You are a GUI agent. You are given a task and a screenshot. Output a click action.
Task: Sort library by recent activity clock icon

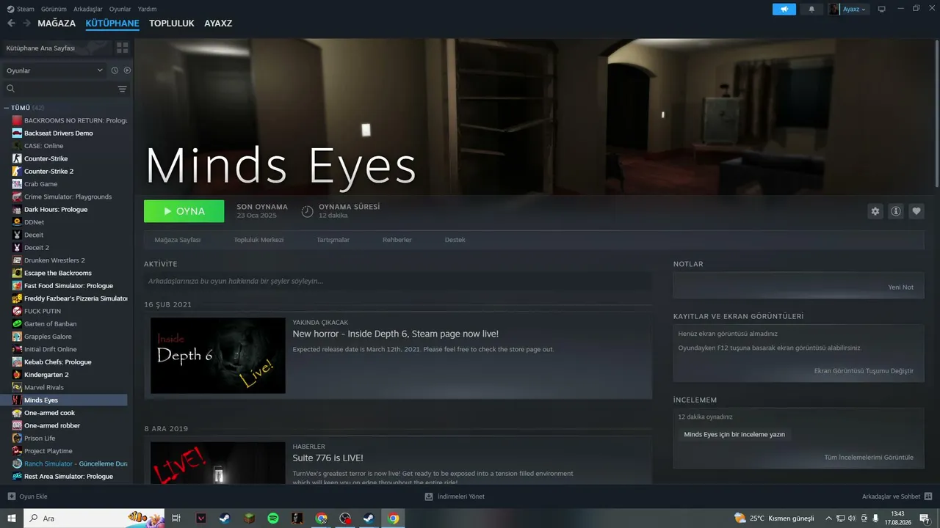[115, 70]
